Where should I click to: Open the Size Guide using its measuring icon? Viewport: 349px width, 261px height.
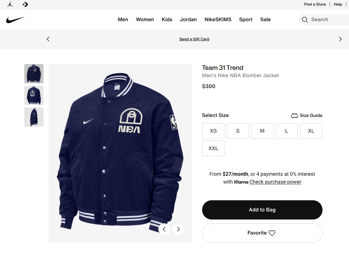pos(294,115)
